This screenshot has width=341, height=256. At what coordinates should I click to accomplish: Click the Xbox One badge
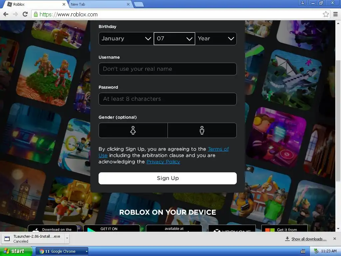[232, 229]
